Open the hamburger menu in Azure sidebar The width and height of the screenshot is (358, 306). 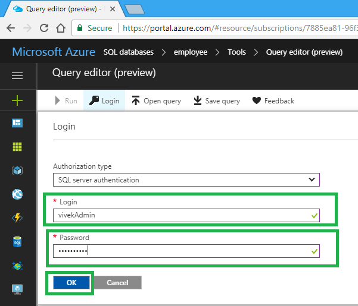17,75
